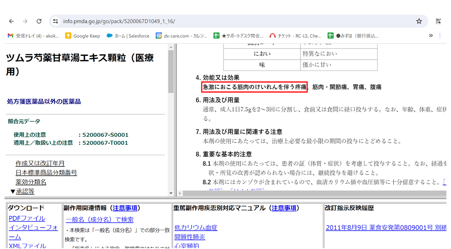
Task: Click the 特異なにおい table cell
Action: coord(339,54)
